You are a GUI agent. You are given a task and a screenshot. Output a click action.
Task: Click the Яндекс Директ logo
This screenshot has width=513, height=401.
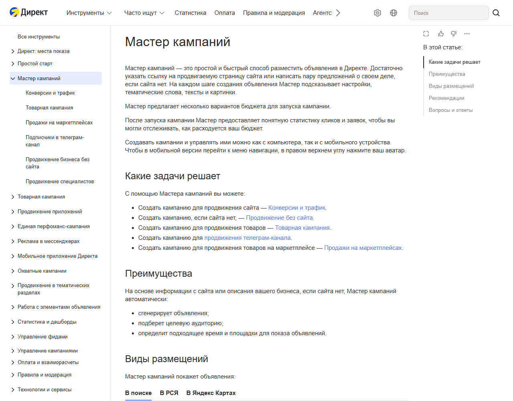pos(28,12)
